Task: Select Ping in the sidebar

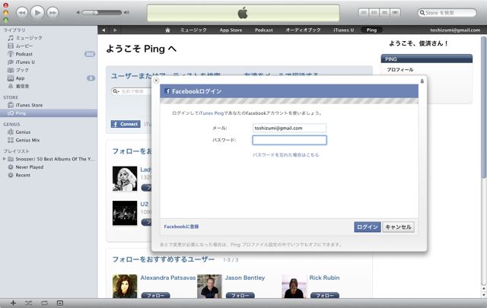Action: 49,113
